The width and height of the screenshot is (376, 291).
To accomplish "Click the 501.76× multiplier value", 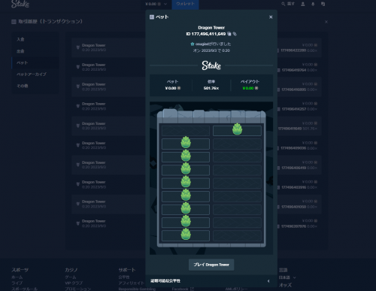I will [x=211, y=88].
